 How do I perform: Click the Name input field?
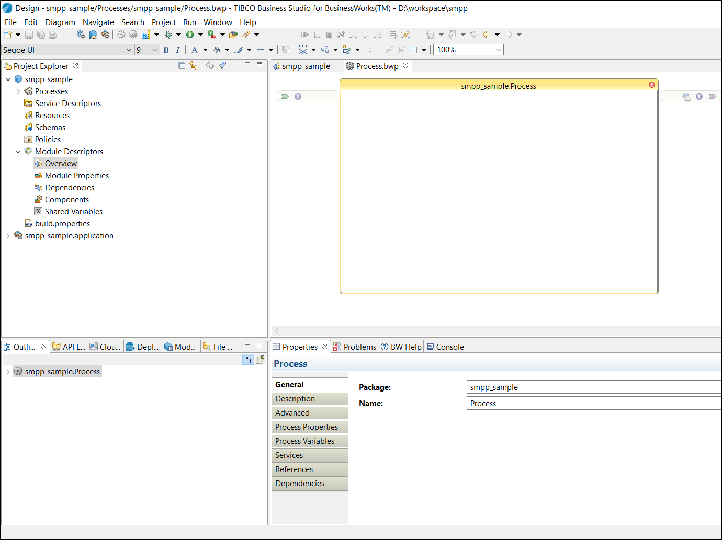pyautogui.click(x=594, y=404)
